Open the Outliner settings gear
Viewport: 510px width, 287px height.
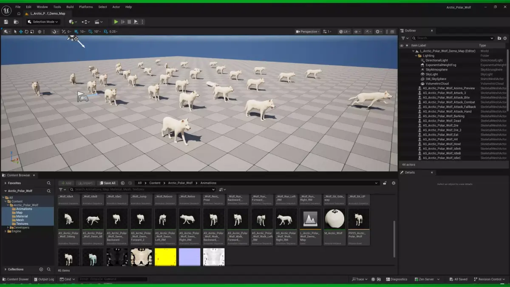coord(505,38)
